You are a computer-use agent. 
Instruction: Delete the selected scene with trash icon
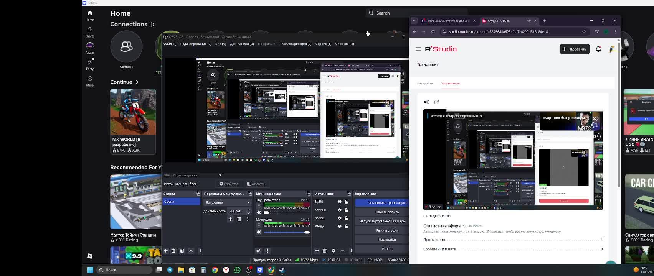click(173, 251)
